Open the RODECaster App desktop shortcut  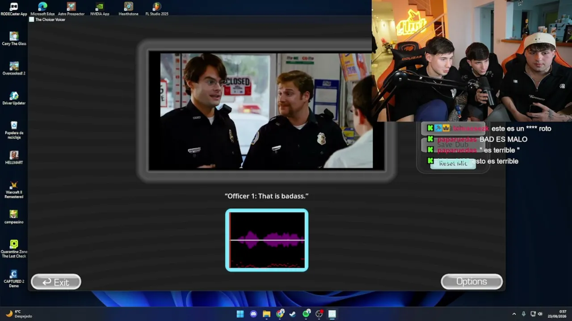click(14, 9)
